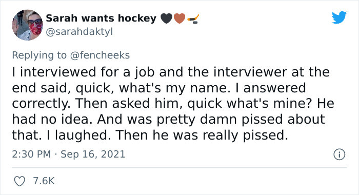The image size is (359, 195).
Task: View the 7.6K likes count
Action: (44, 181)
